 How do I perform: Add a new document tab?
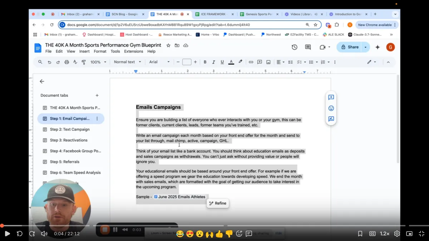97,95
